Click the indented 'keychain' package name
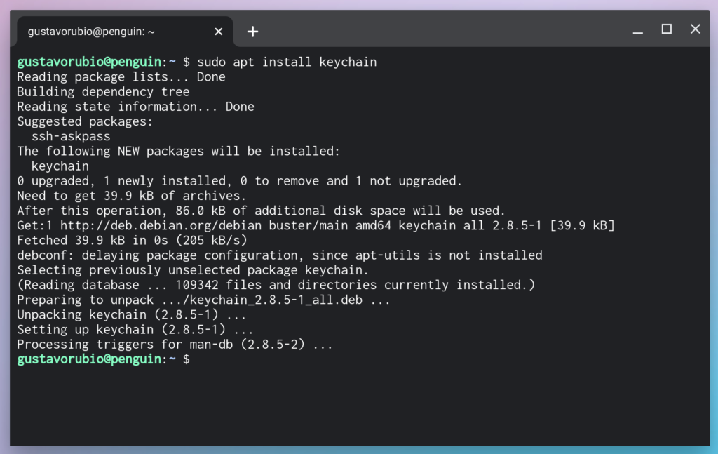 tap(60, 166)
